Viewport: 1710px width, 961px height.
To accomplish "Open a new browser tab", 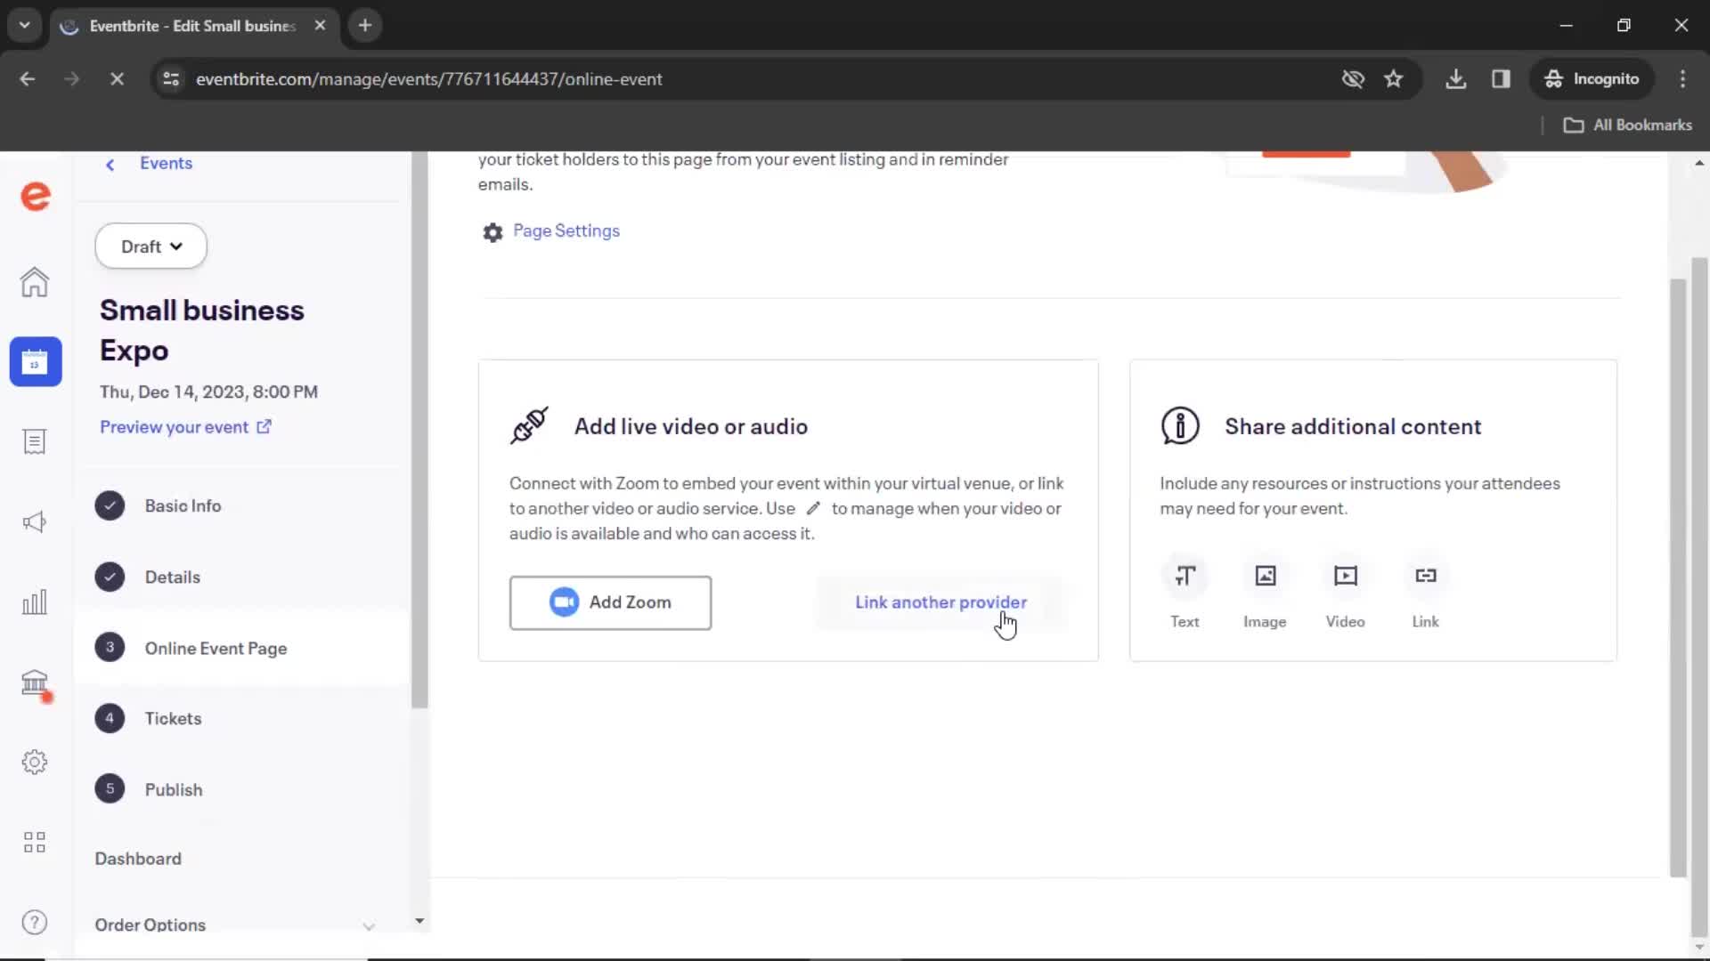I will [x=365, y=26].
